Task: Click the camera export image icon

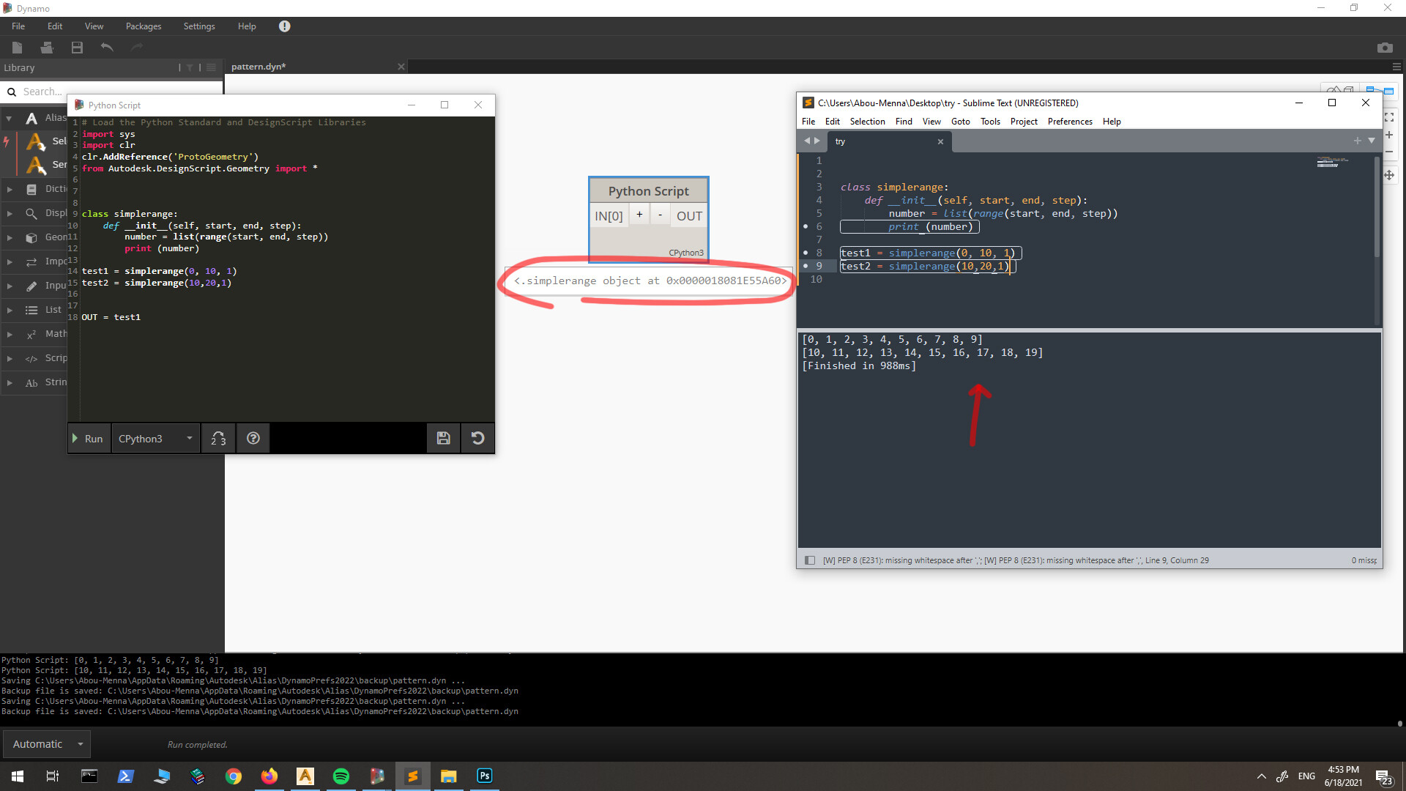Action: (x=1384, y=48)
